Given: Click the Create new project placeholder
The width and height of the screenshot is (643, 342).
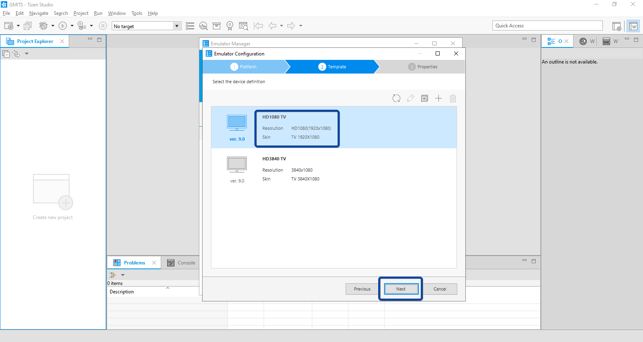Looking at the screenshot, I should point(53,197).
